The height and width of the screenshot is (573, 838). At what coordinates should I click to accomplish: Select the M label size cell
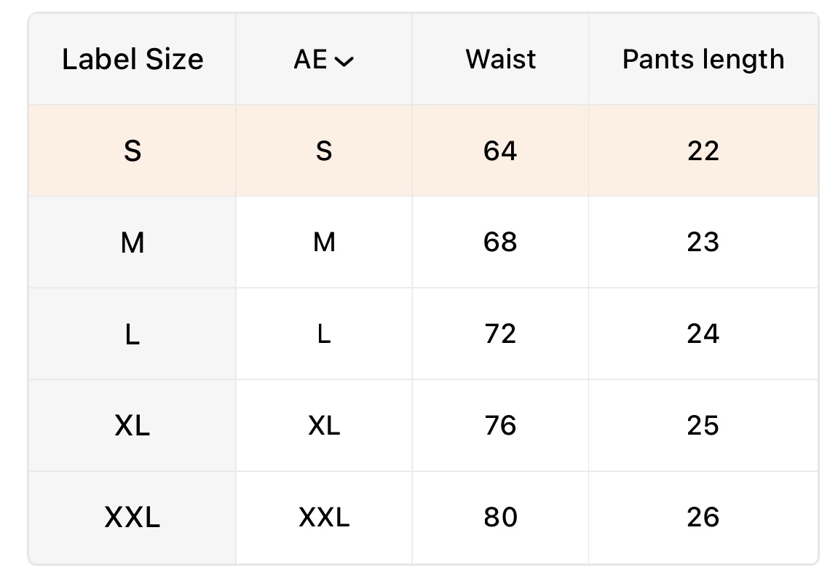133,242
